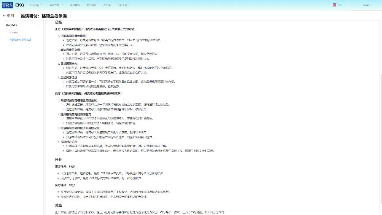Open the second top navigation menu item

(x=56, y=5)
